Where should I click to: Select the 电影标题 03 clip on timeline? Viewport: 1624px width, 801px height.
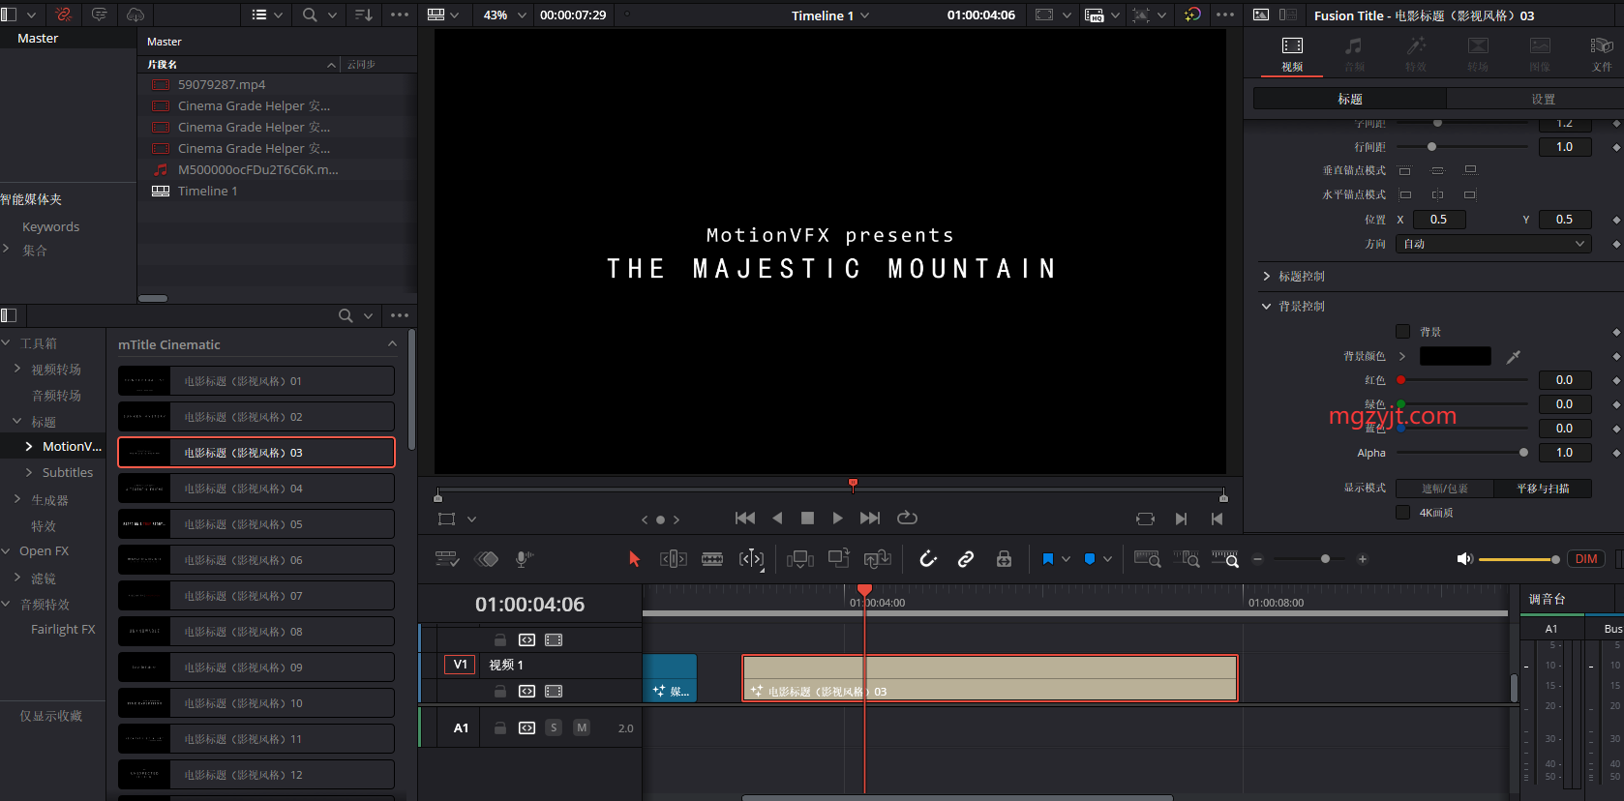(x=989, y=678)
